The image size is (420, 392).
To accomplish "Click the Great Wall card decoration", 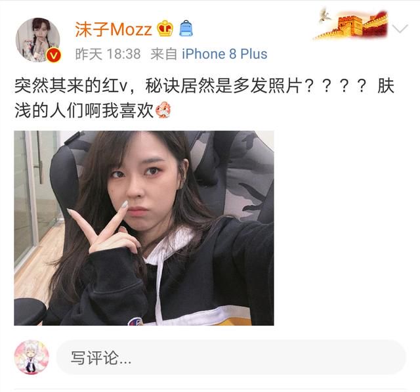I will 351,25.
